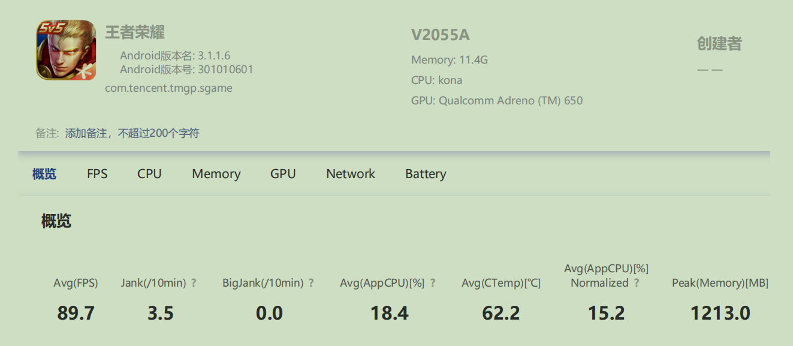Click the 添加备注 remark input field

coord(132,133)
